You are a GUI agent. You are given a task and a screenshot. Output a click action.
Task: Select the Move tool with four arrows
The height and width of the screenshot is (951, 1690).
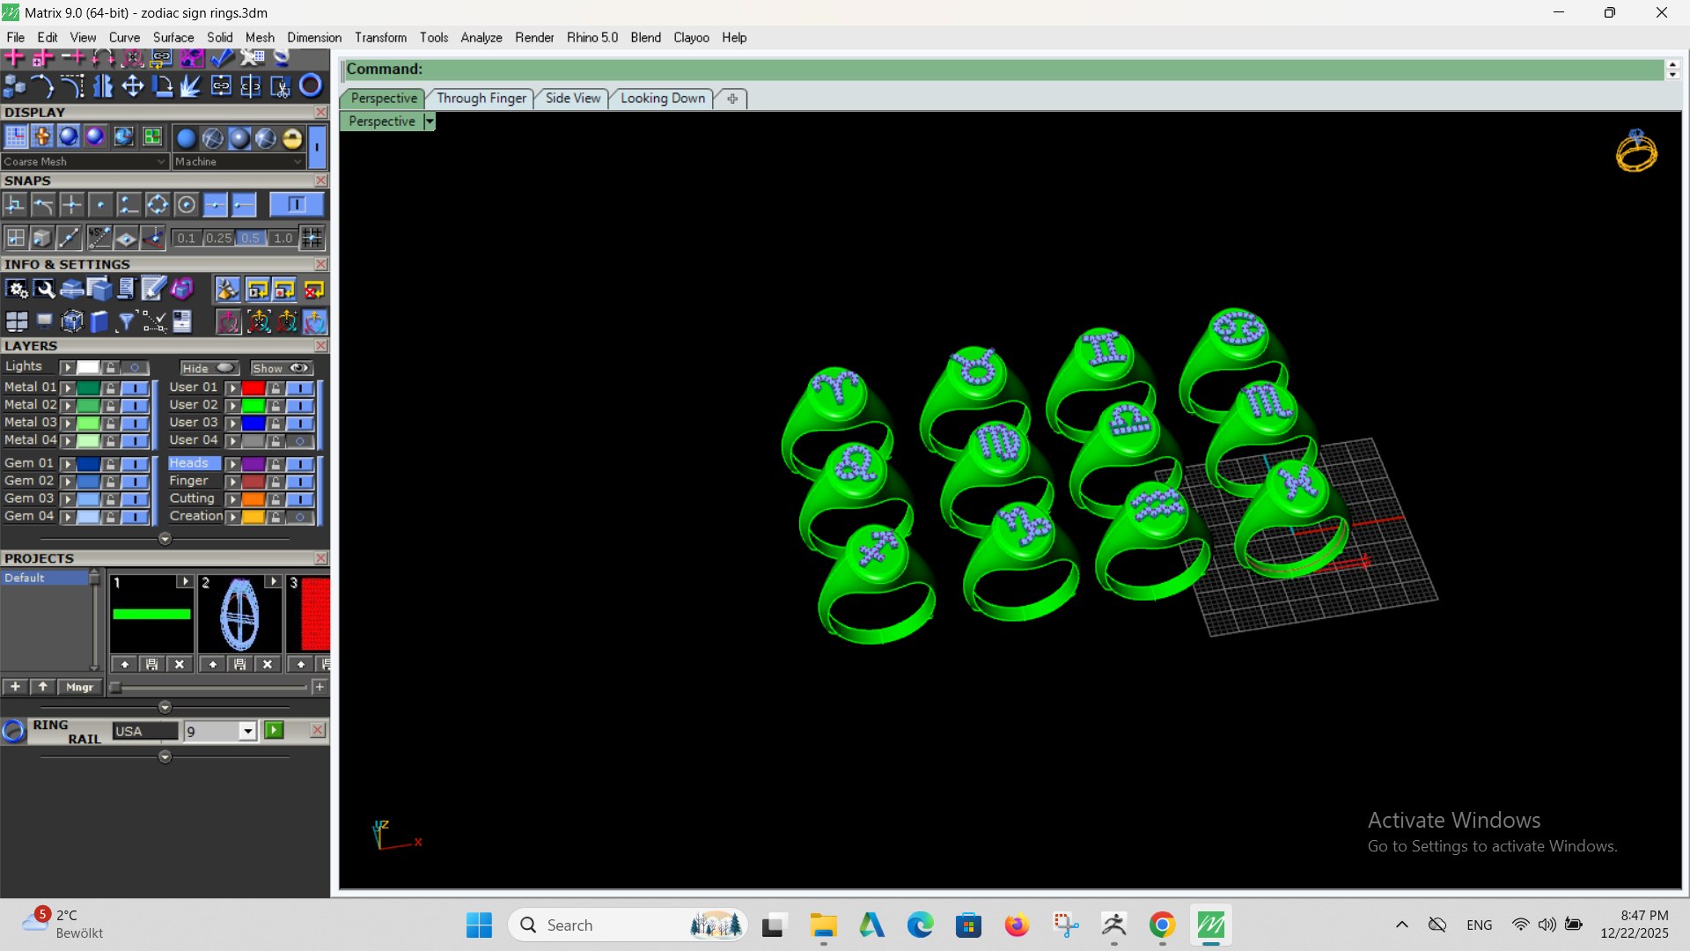pyautogui.click(x=133, y=85)
